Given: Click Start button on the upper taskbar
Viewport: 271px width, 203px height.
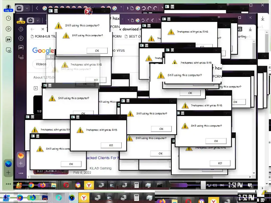Looking at the screenshot, I should coord(19,185).
